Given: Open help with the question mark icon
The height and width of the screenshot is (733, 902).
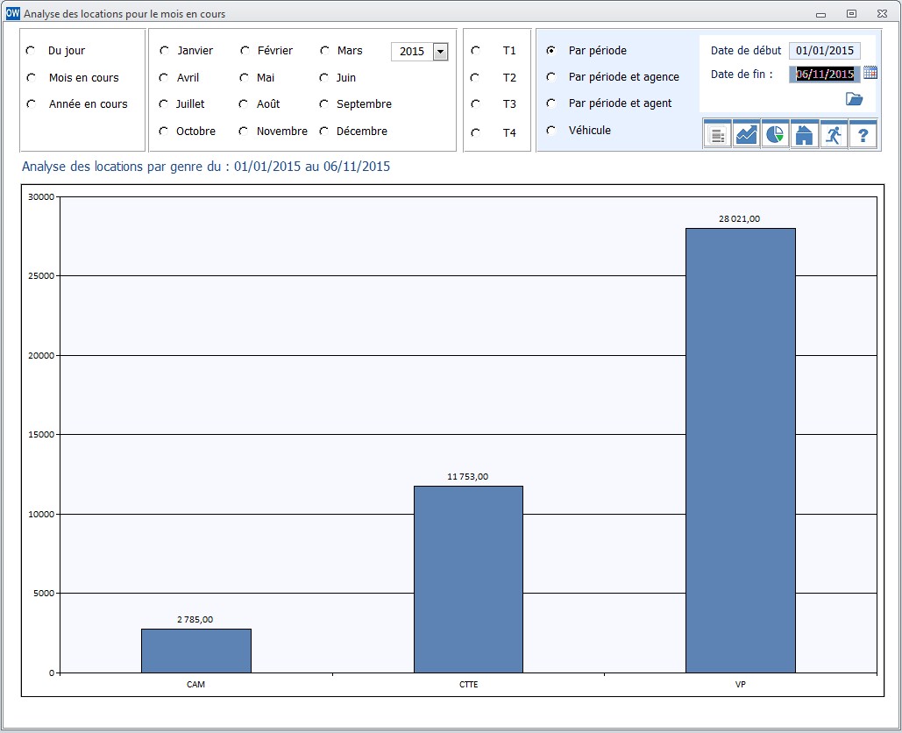Looking at the screenshot, I should pos(863,135).
